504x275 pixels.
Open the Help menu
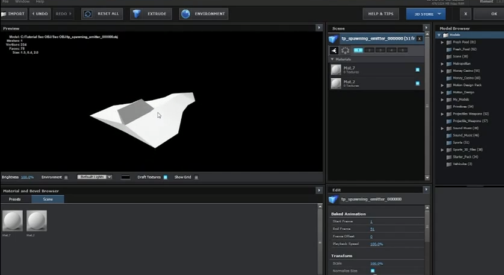pyautogui.click(x=40, y=2)
